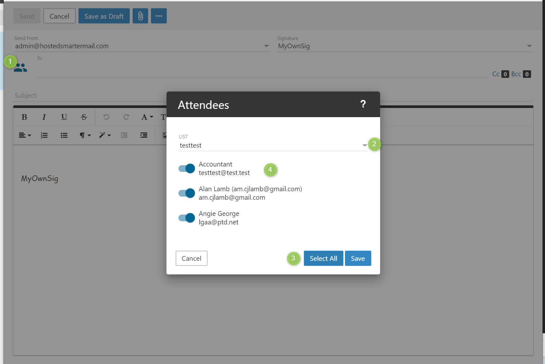Open the paragraph format dropdown menu
This screenshot has width=545, height=364.
coord(85,135)
